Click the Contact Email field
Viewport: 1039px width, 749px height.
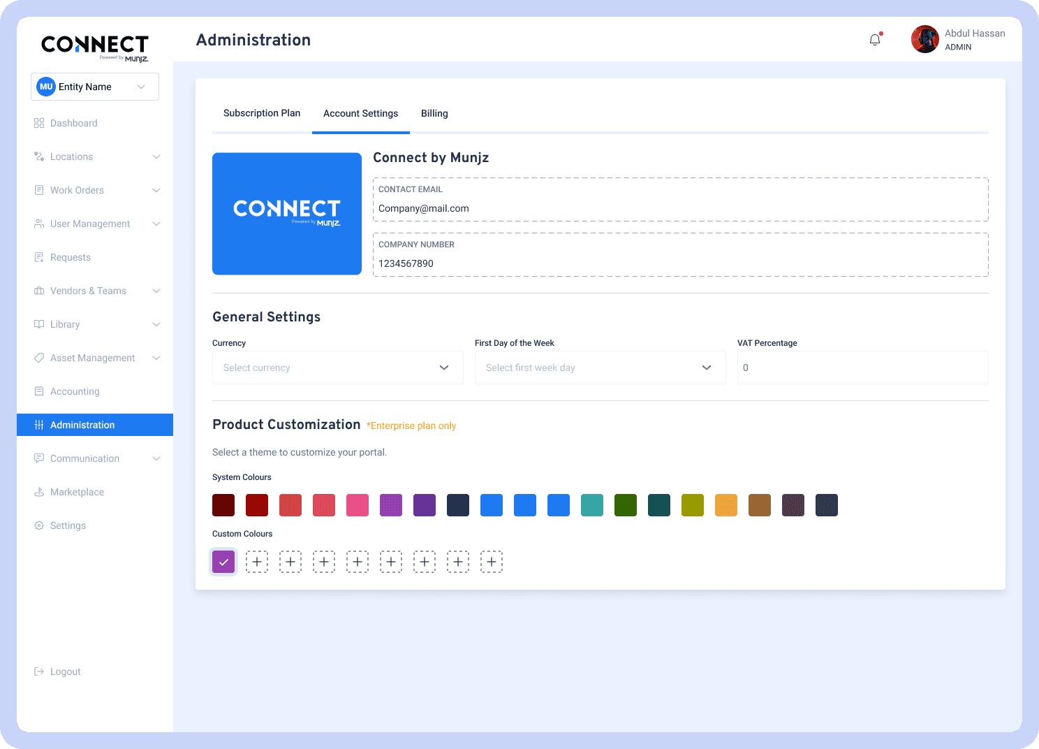coord(680,208)
